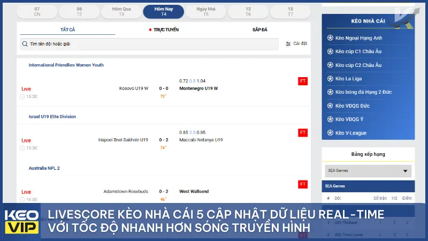The height and width of the screenshot is (241, 428).
Task: Open International Friendlies Women Youth league
Action: click(x=66, y=65)
